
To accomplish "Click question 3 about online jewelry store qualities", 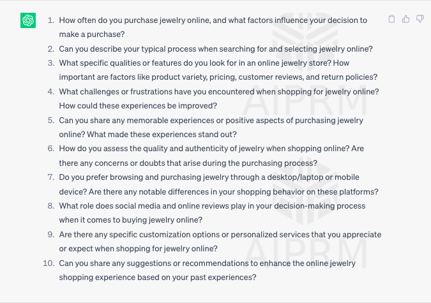I will [218, 70].
